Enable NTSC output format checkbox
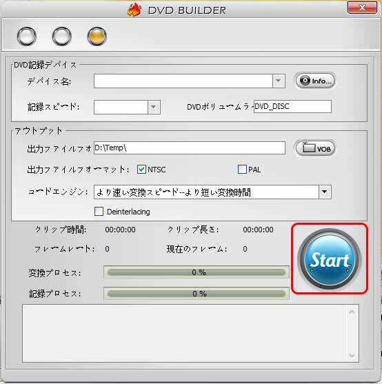The height and width of the screenshot is (384, 382). pyautogui.click(x=141, y=169)
